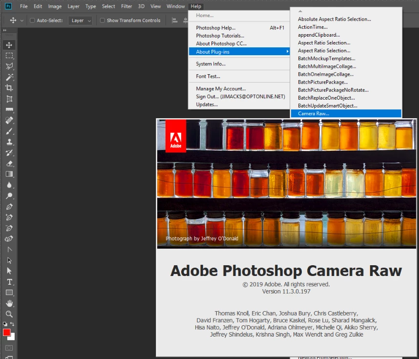Select the Move tool in toolbar
Image resolution: width=419 pixels, height=359 pixels.
(9, 45)
